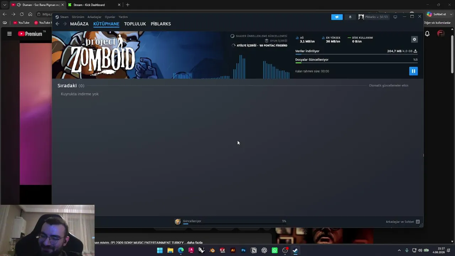This screenshot has width=455, height=256.
Task: Click the Kalan tahmini süre text
Action: pos(312,71)
